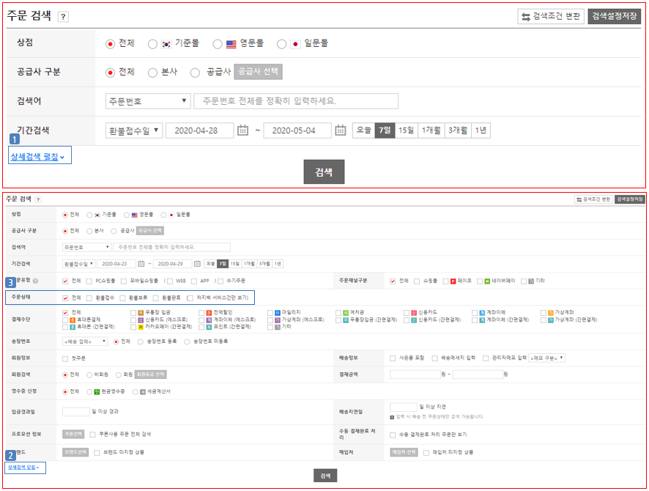The width and height of the screenshot is (649, 491).
Task: Select 3개월 period beside date 2020-04-29
Action: 264,264
